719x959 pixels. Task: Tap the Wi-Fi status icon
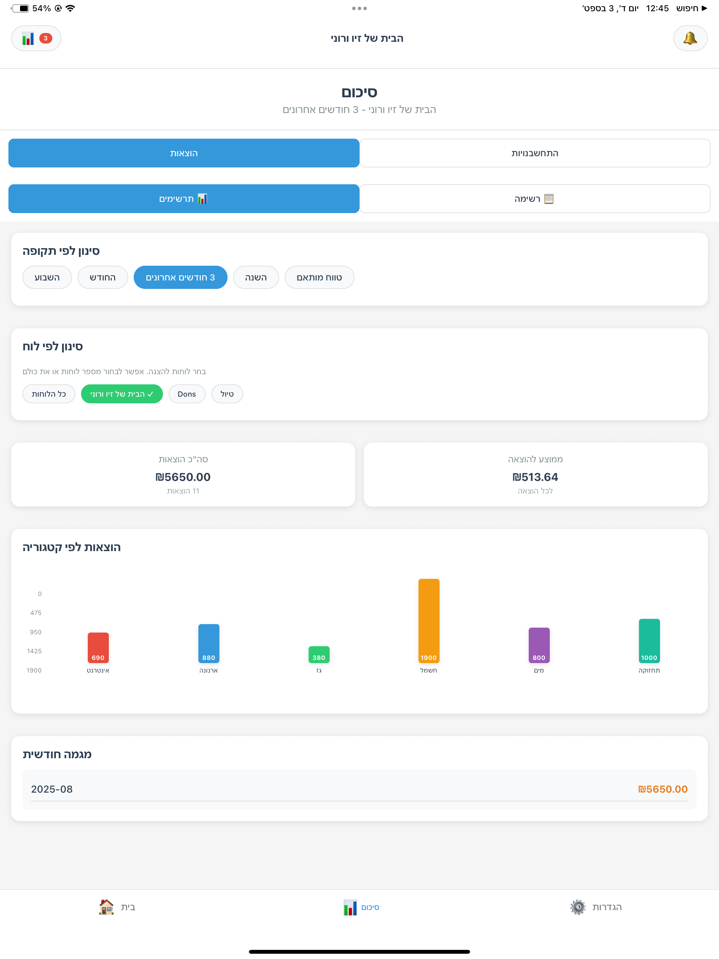[70, 8]
